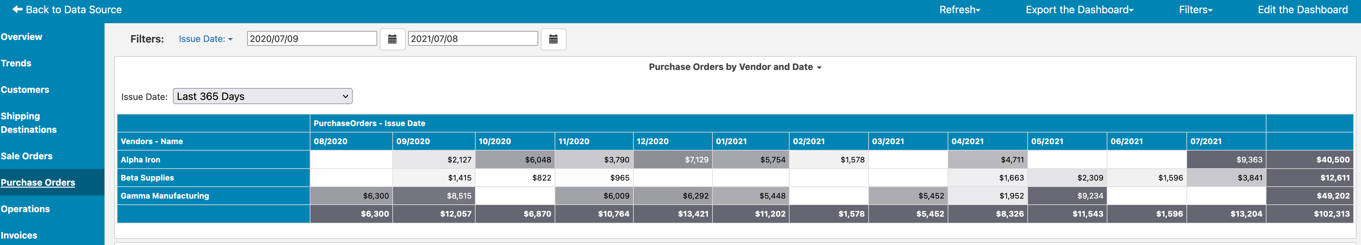Select the Gamma Manufacturing row header
Screen dimensions: 1361x245
pos(214,195)
